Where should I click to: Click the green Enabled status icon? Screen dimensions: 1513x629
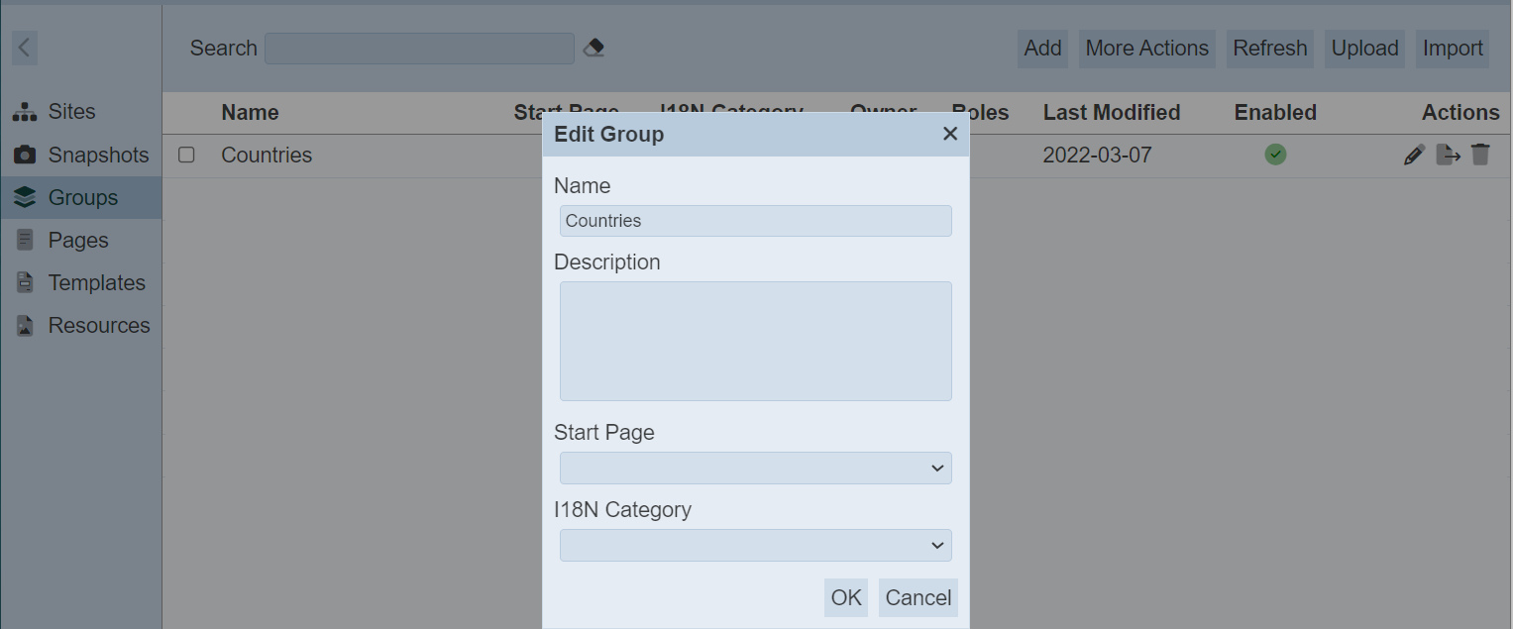[1275, 155]
